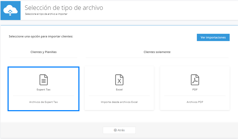Choose 'Importe desde archivos Excel' option
The width and height of the screenshot is (238, 139).
click(x=119, y=102)
